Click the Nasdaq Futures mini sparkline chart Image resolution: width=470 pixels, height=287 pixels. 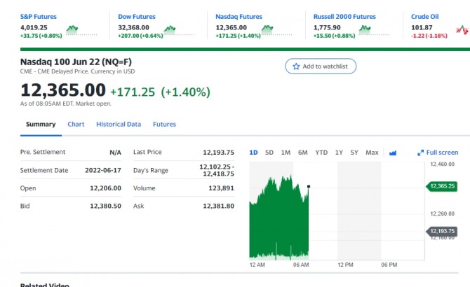pos(267,29)
